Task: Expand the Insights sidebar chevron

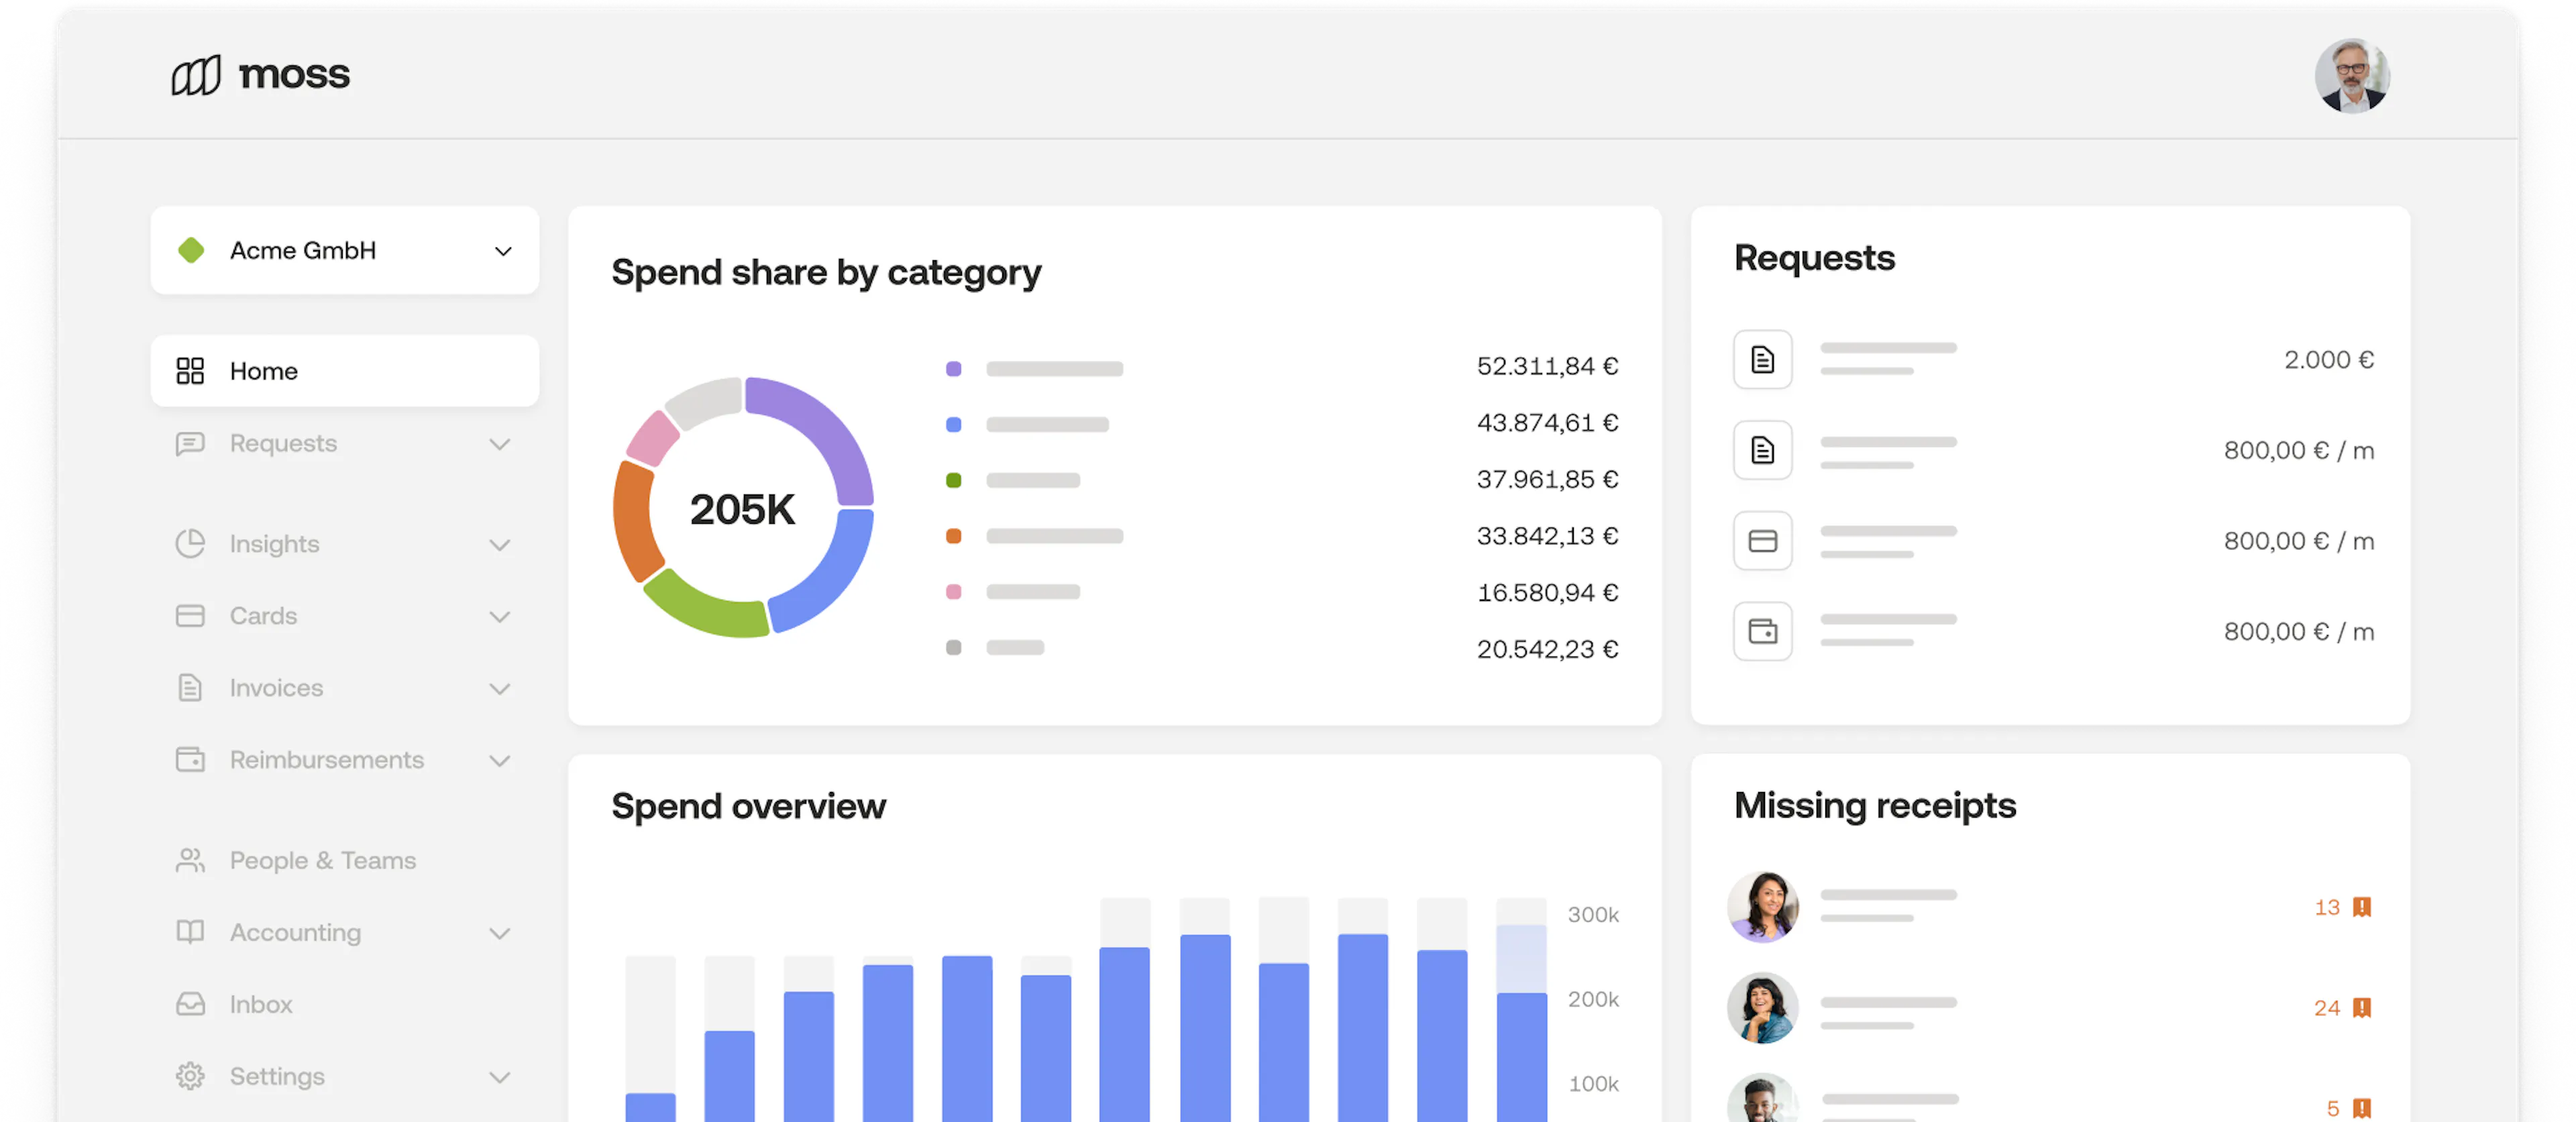Action: point(500,545)
